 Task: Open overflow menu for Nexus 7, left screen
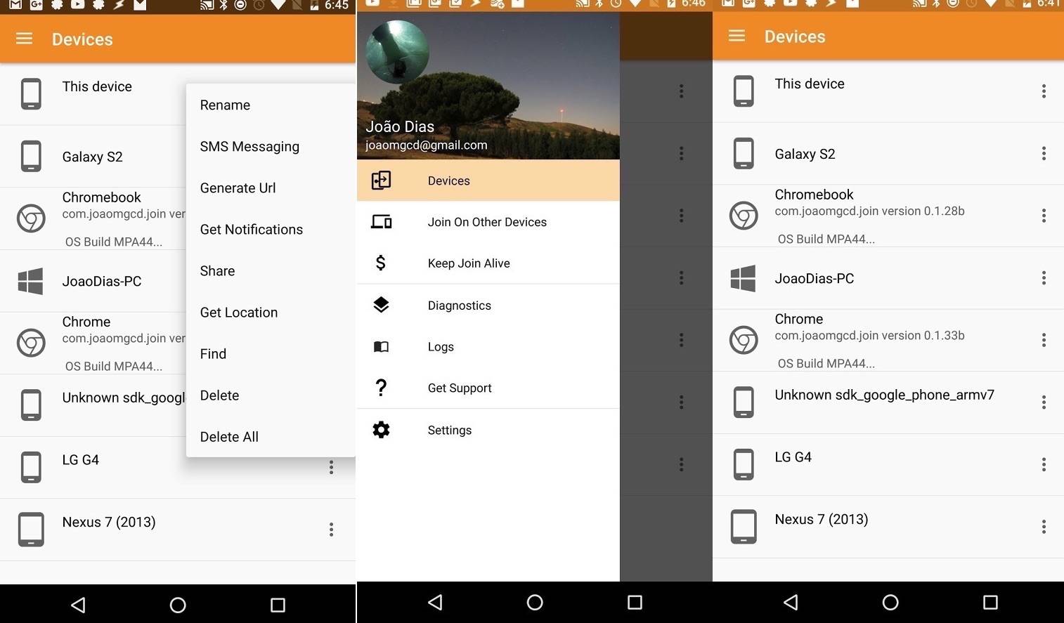[331, 529]
